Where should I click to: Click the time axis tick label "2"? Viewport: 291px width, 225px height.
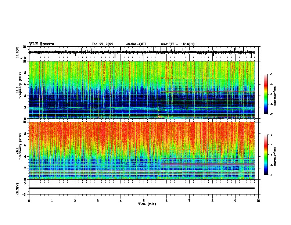click(x=75, y=201)
